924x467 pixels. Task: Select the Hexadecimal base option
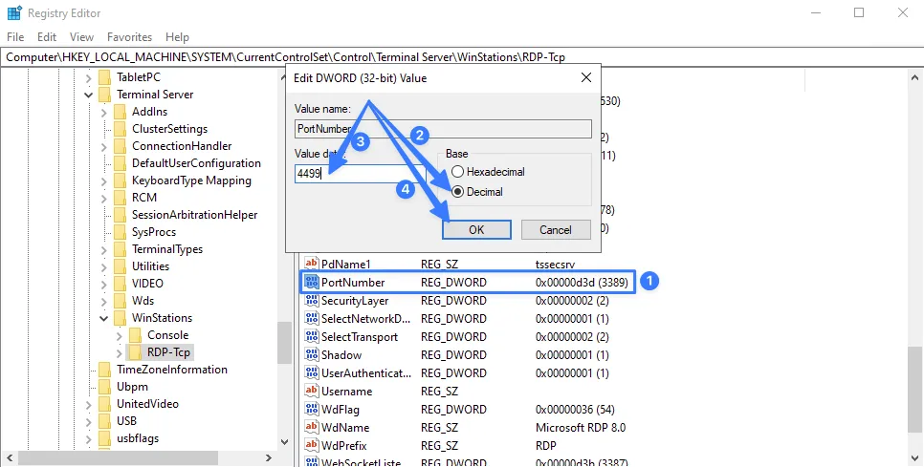(x=457, y=172)
